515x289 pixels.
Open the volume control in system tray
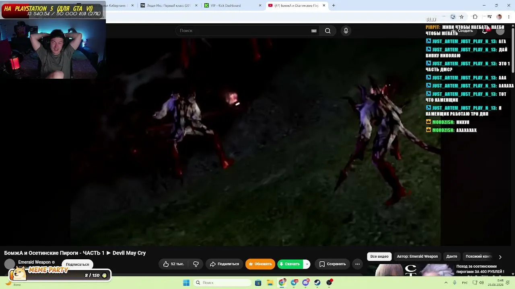point(481,283)
